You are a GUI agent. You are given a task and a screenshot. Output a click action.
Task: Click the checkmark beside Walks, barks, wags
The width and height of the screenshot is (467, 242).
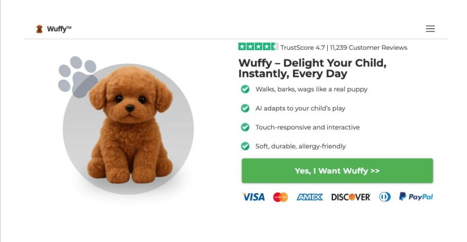click(245, 89)
